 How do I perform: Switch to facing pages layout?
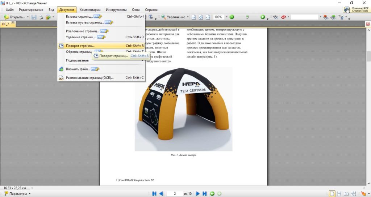point(346,194)
